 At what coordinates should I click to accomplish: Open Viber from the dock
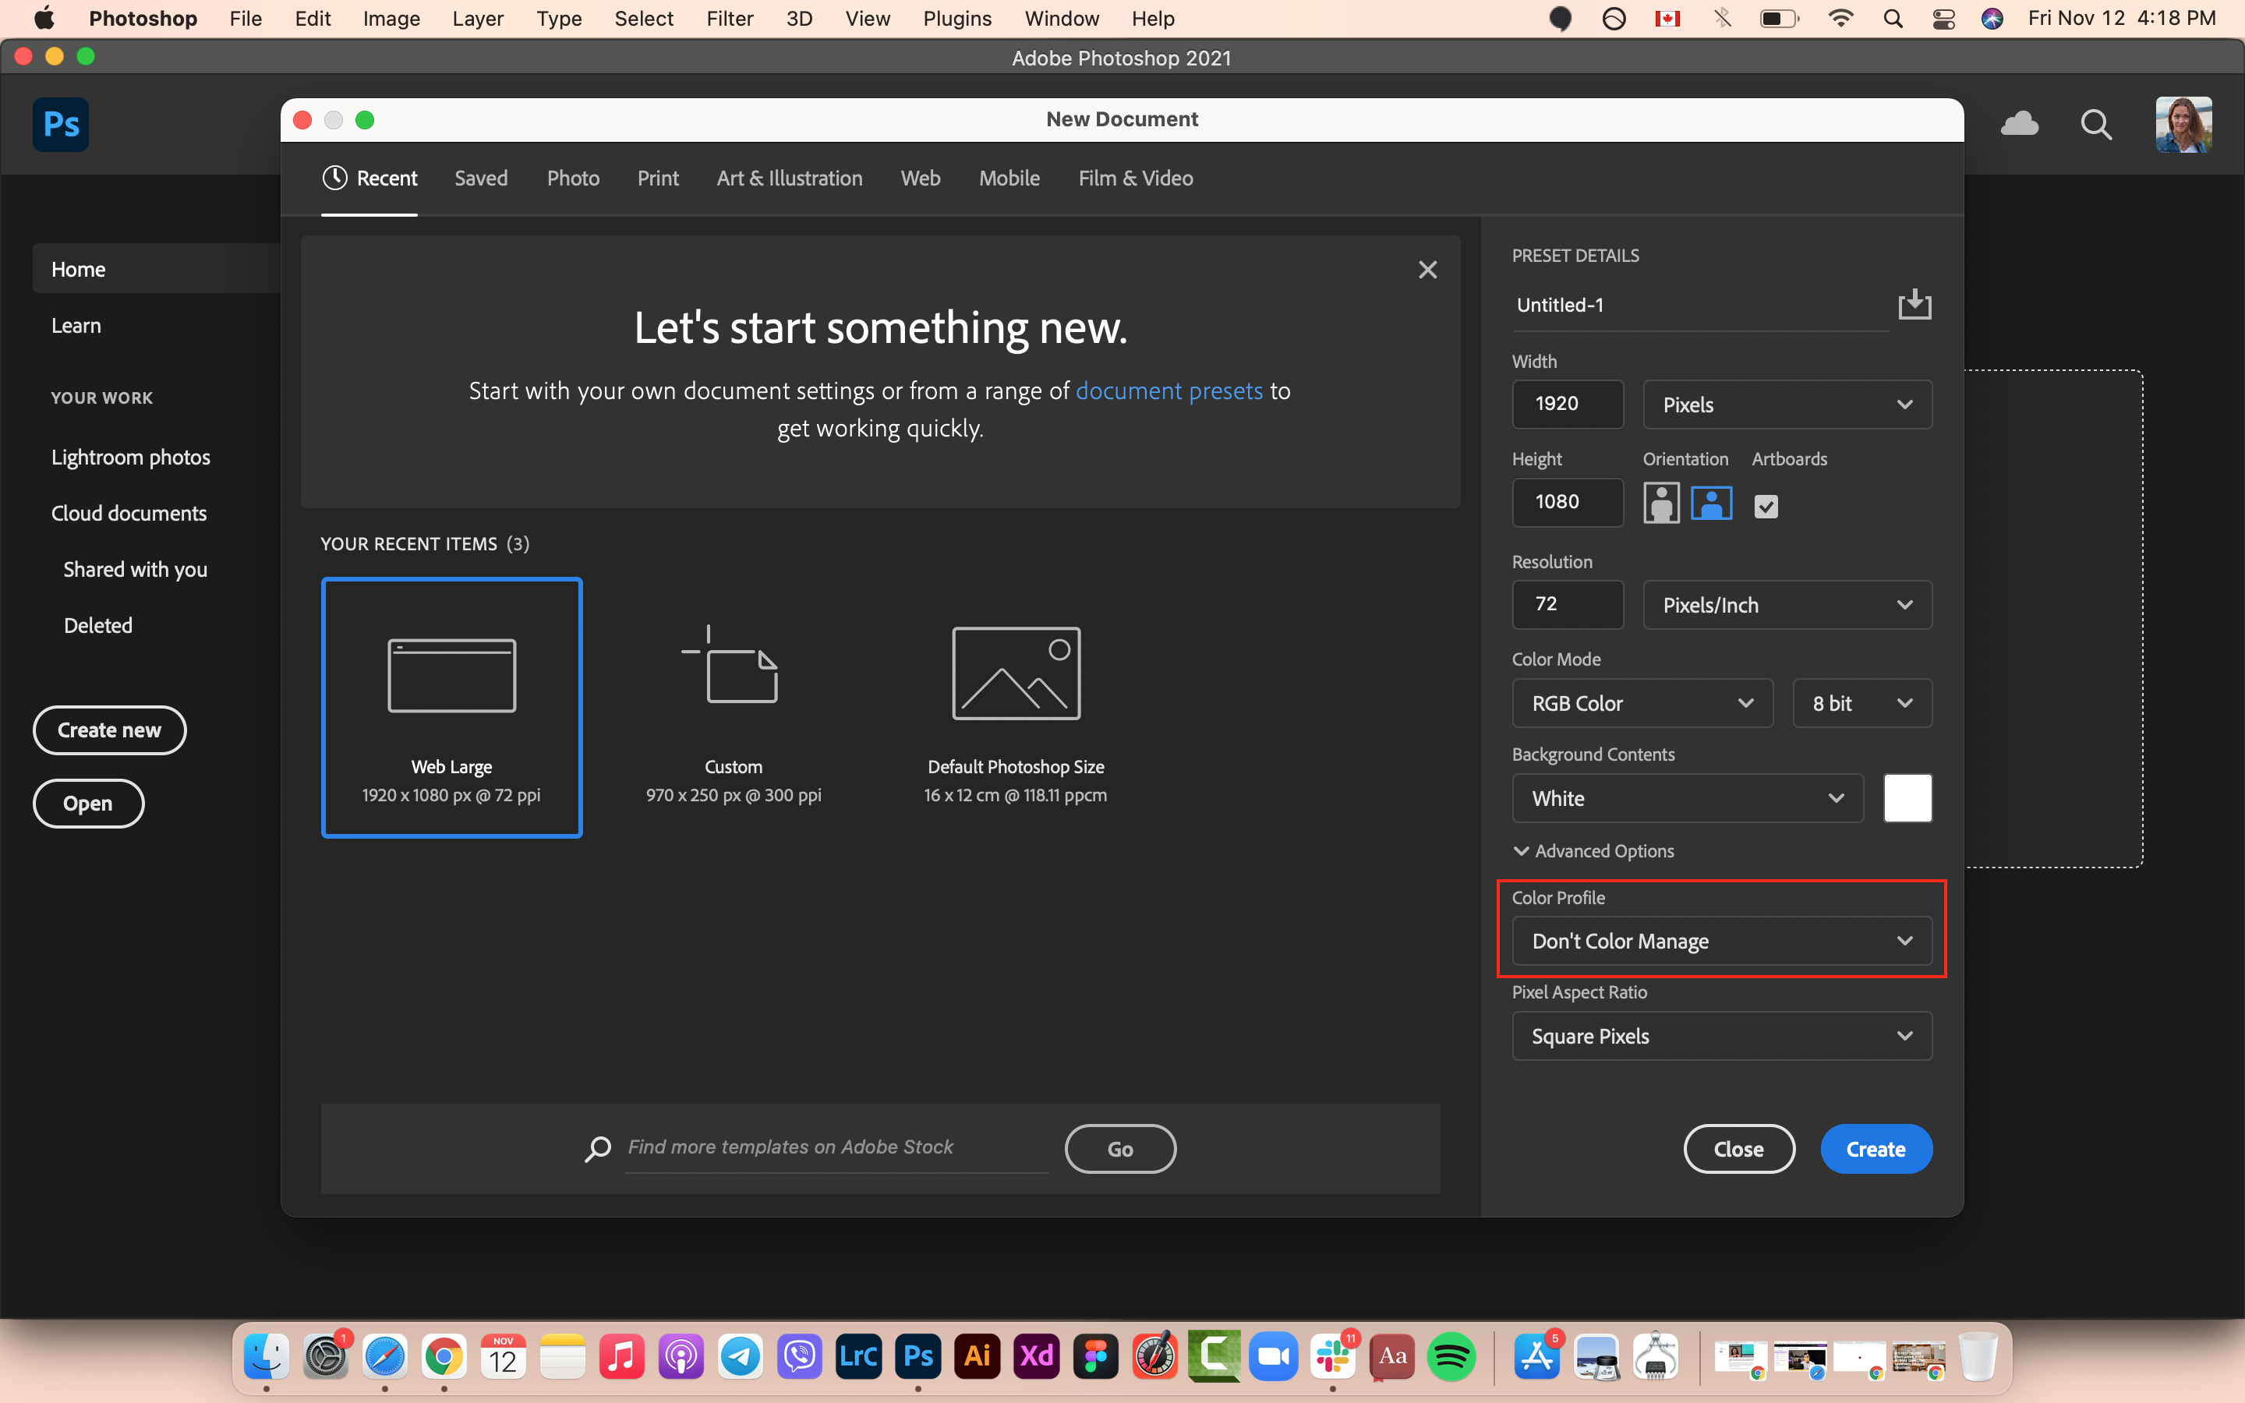800,1356
